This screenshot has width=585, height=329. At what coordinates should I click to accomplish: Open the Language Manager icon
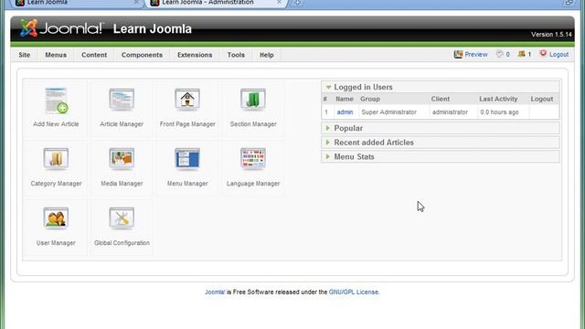pos(253,159)
